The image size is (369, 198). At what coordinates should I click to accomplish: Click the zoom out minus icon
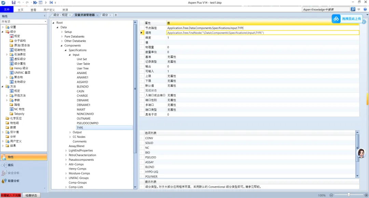click(x=331, y=195)
